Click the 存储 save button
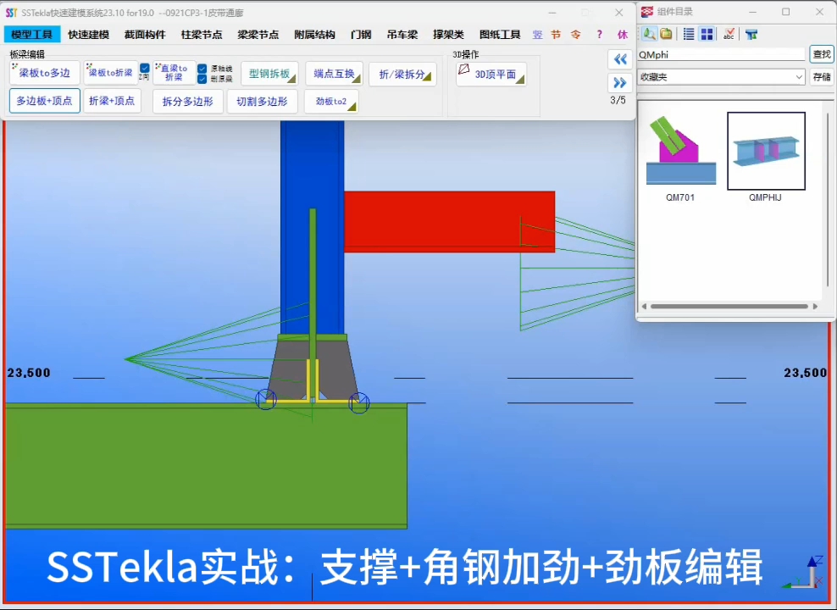The height and width of the screenshot is (610, 837). pyautogui.click(x=820, y=76)
